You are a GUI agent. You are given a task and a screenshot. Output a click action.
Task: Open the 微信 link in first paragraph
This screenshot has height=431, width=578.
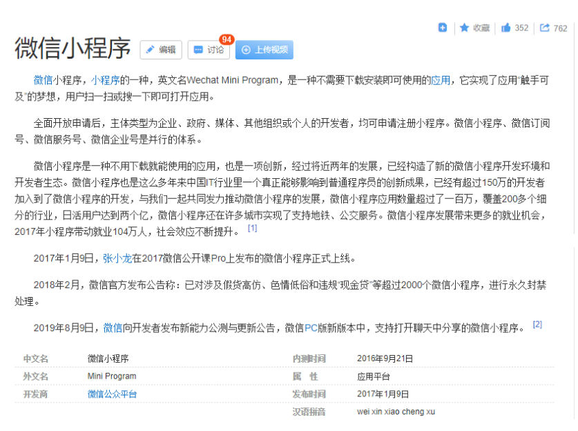[43, 80]
